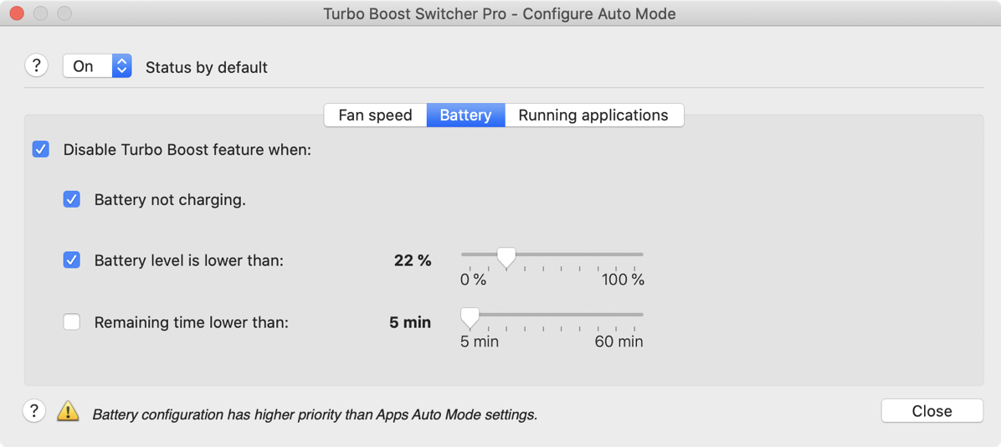Click the remaining time slider thumb

(470, 316)
